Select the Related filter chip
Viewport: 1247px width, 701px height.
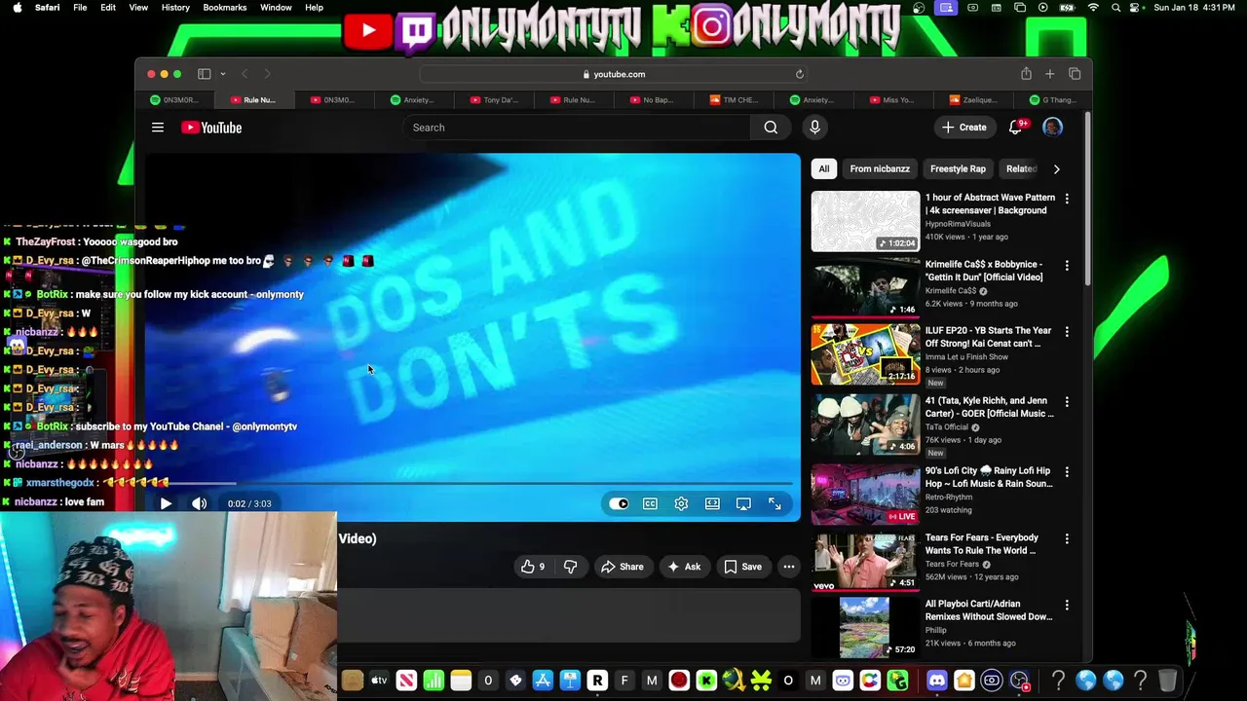1019,168
